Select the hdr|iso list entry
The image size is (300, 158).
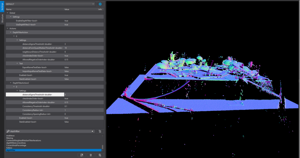pyautogui.click(x=9, y=148)
